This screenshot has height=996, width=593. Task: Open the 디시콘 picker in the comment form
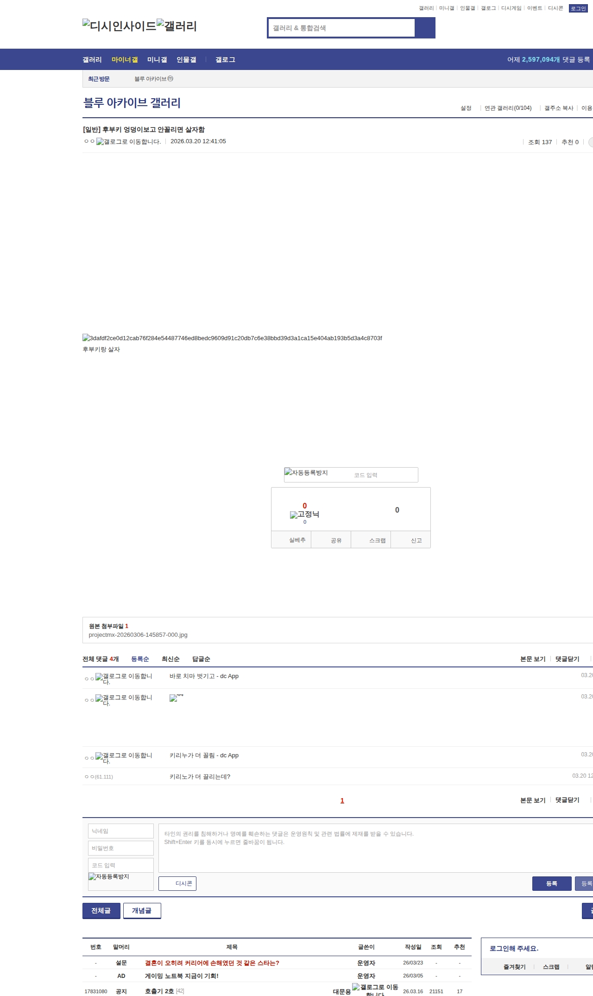(177, 883)
